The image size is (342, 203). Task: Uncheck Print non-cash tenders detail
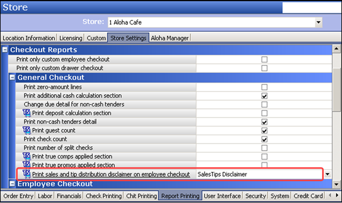pos(264,122)
